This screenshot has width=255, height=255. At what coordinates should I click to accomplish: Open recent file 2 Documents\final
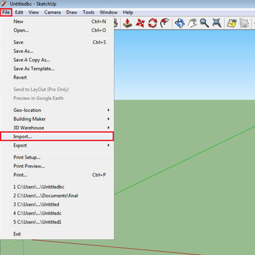57,196
